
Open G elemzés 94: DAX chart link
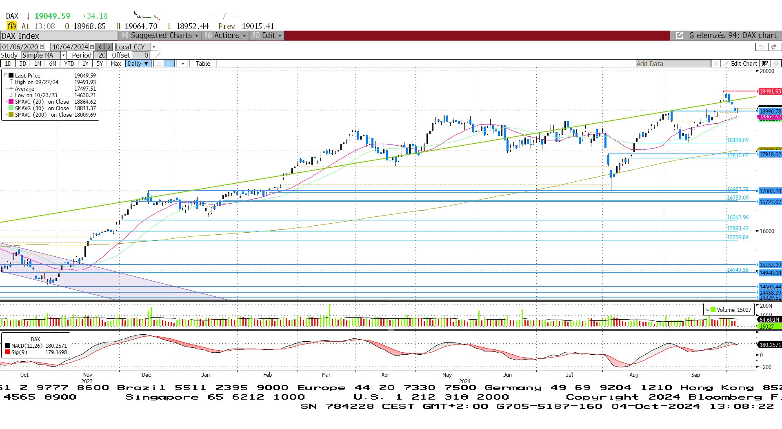[x=733, y=36]
